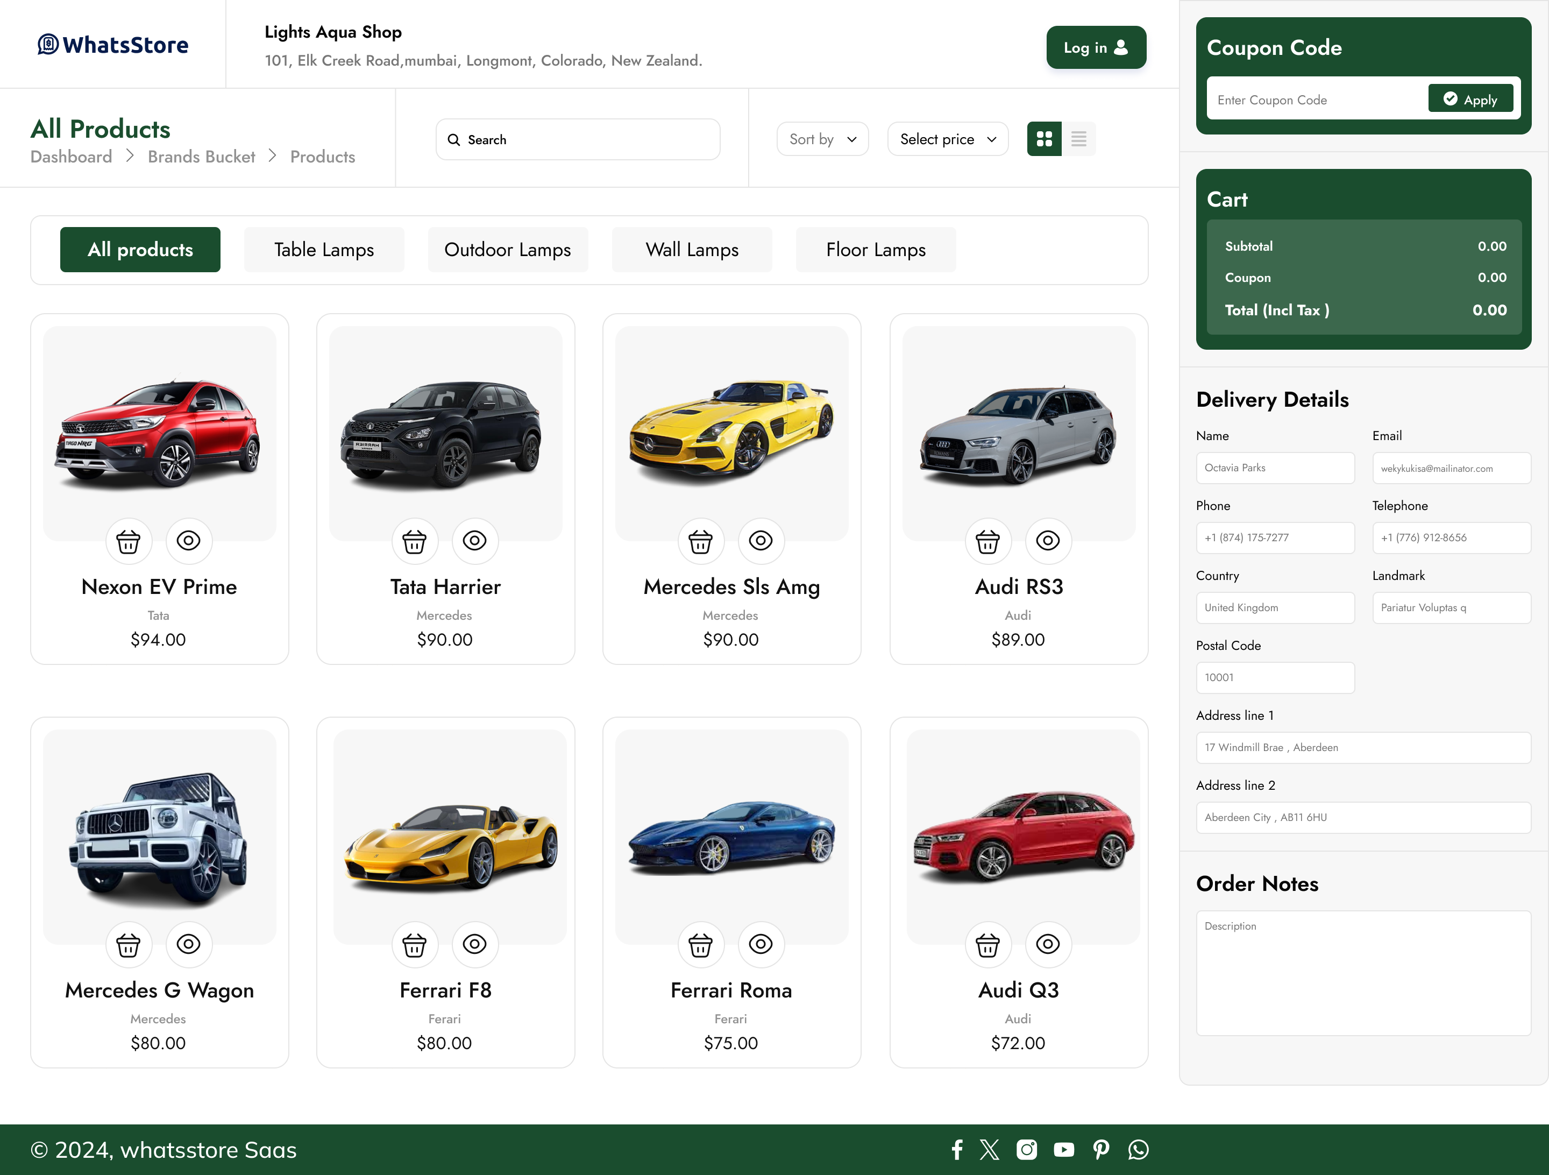Focus the product Search field
Viewport: 1549px width, 1175px height.
pyautogui.click(x=578, y=139)
